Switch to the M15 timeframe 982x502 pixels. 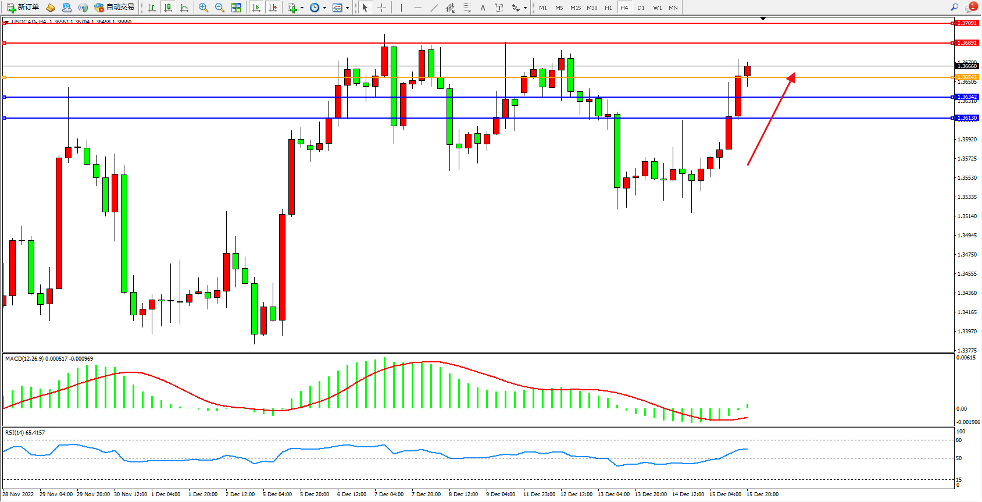[575, 8]
